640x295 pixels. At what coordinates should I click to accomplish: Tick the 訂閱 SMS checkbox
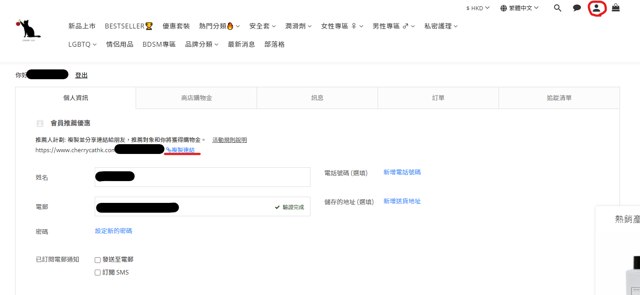(98, 273)
